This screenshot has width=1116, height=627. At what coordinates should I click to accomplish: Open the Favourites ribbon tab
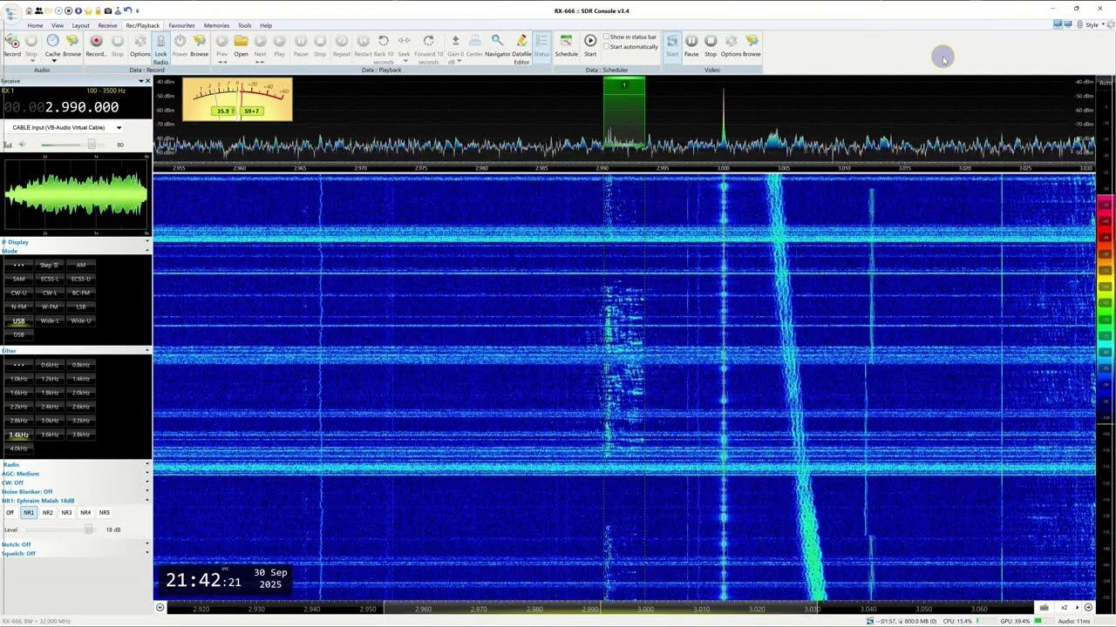tap(181, 25)
